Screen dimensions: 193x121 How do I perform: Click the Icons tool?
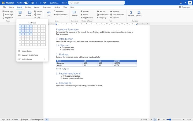(x=38, y=15)
